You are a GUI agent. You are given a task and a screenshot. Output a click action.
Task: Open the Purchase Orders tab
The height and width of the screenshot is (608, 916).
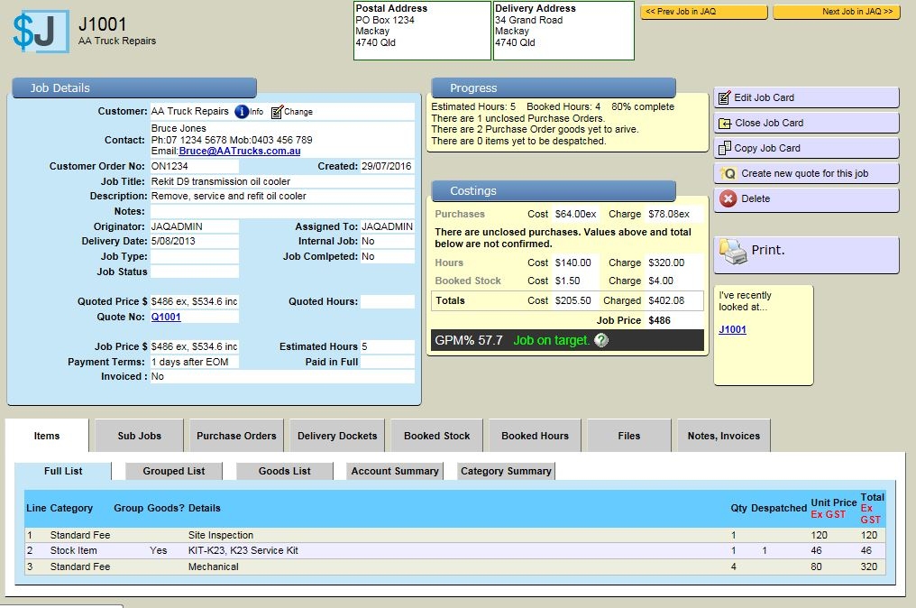[236, 436]
